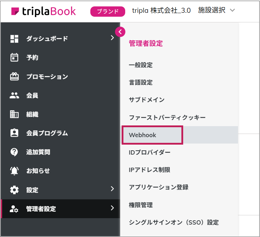
Task: Expand the 管理者設定 chevron arrow
Action: coord(112,208)
